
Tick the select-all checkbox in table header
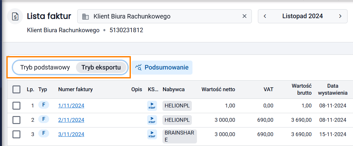[16, 90]
